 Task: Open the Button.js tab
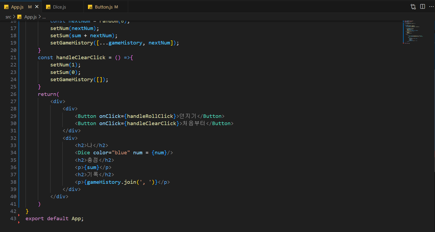pos(106,7)
